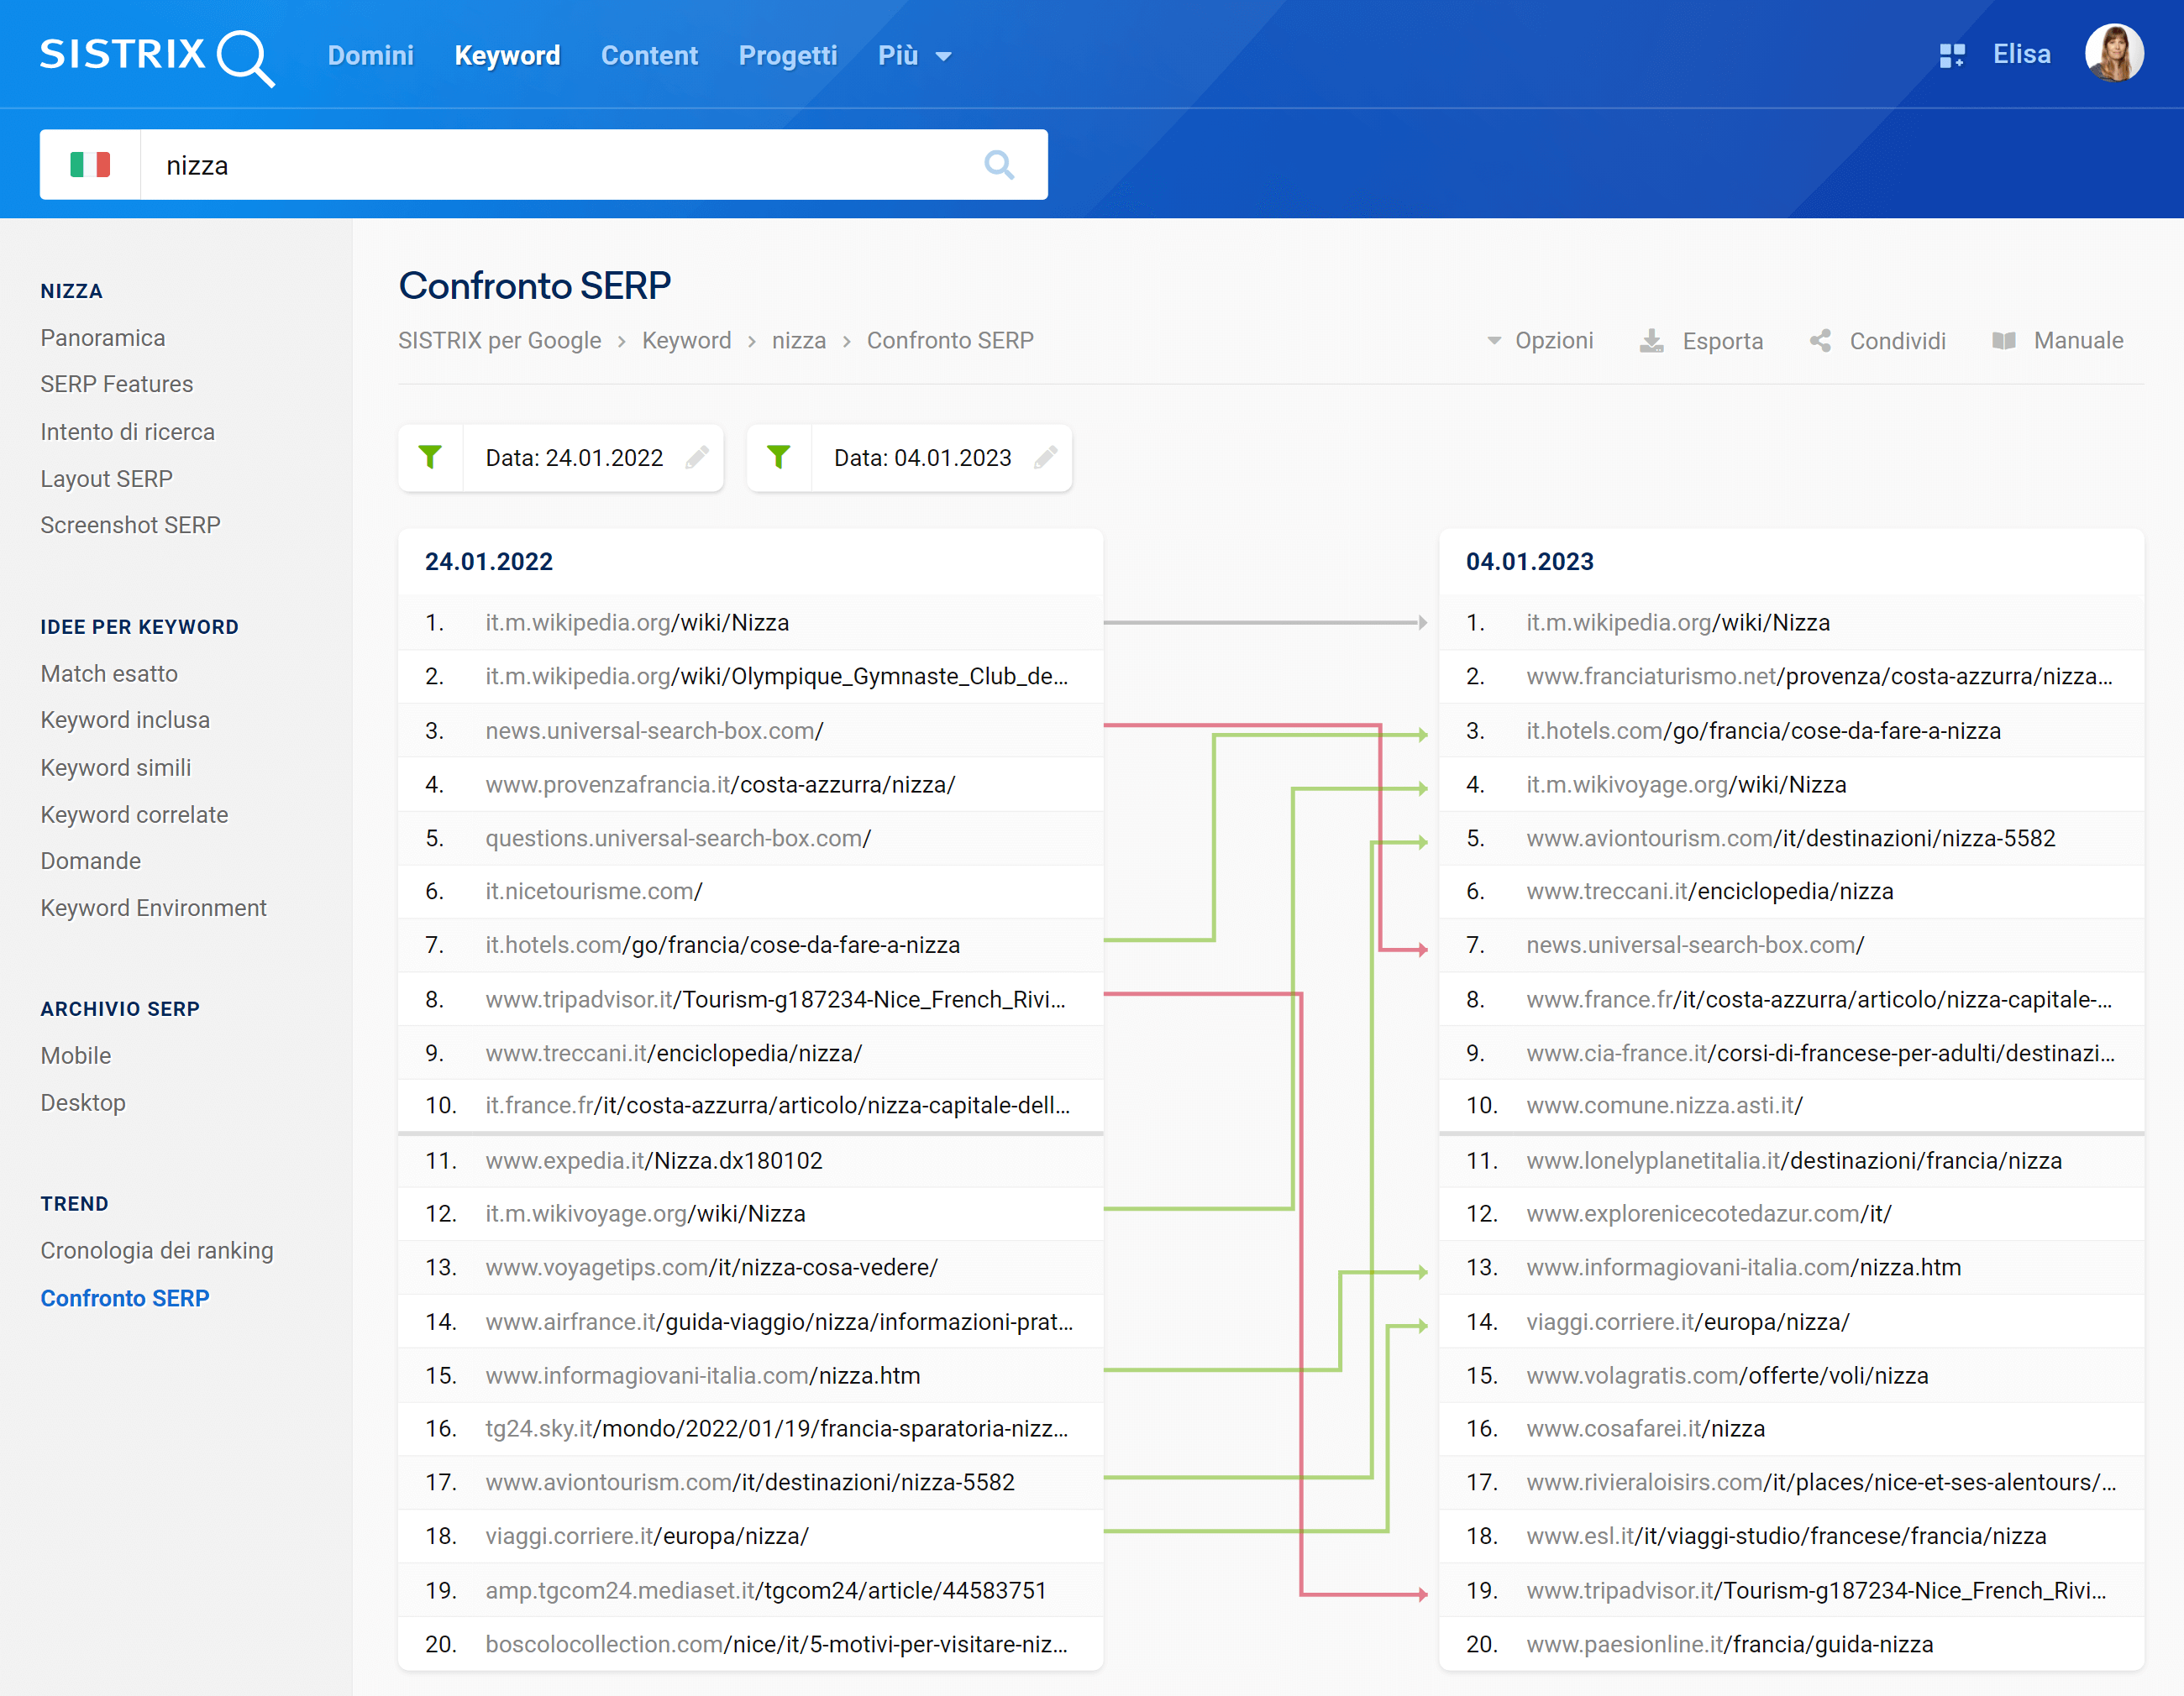Open the Content navigation tab
Screen dimensions: 2184x1696
[x=649, y=56]
